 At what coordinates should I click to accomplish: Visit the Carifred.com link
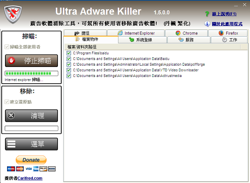[30, 178]
